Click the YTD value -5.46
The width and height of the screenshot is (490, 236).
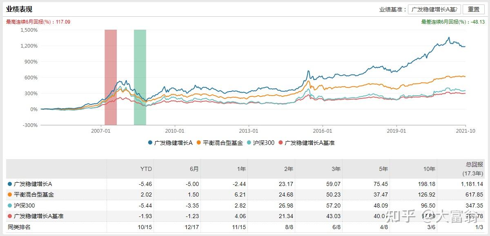pos(145,184)
